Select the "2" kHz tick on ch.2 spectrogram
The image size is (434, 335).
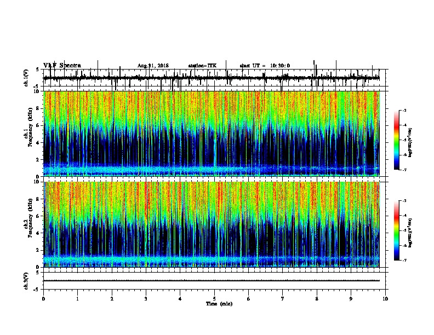click(x=38, y=250)
